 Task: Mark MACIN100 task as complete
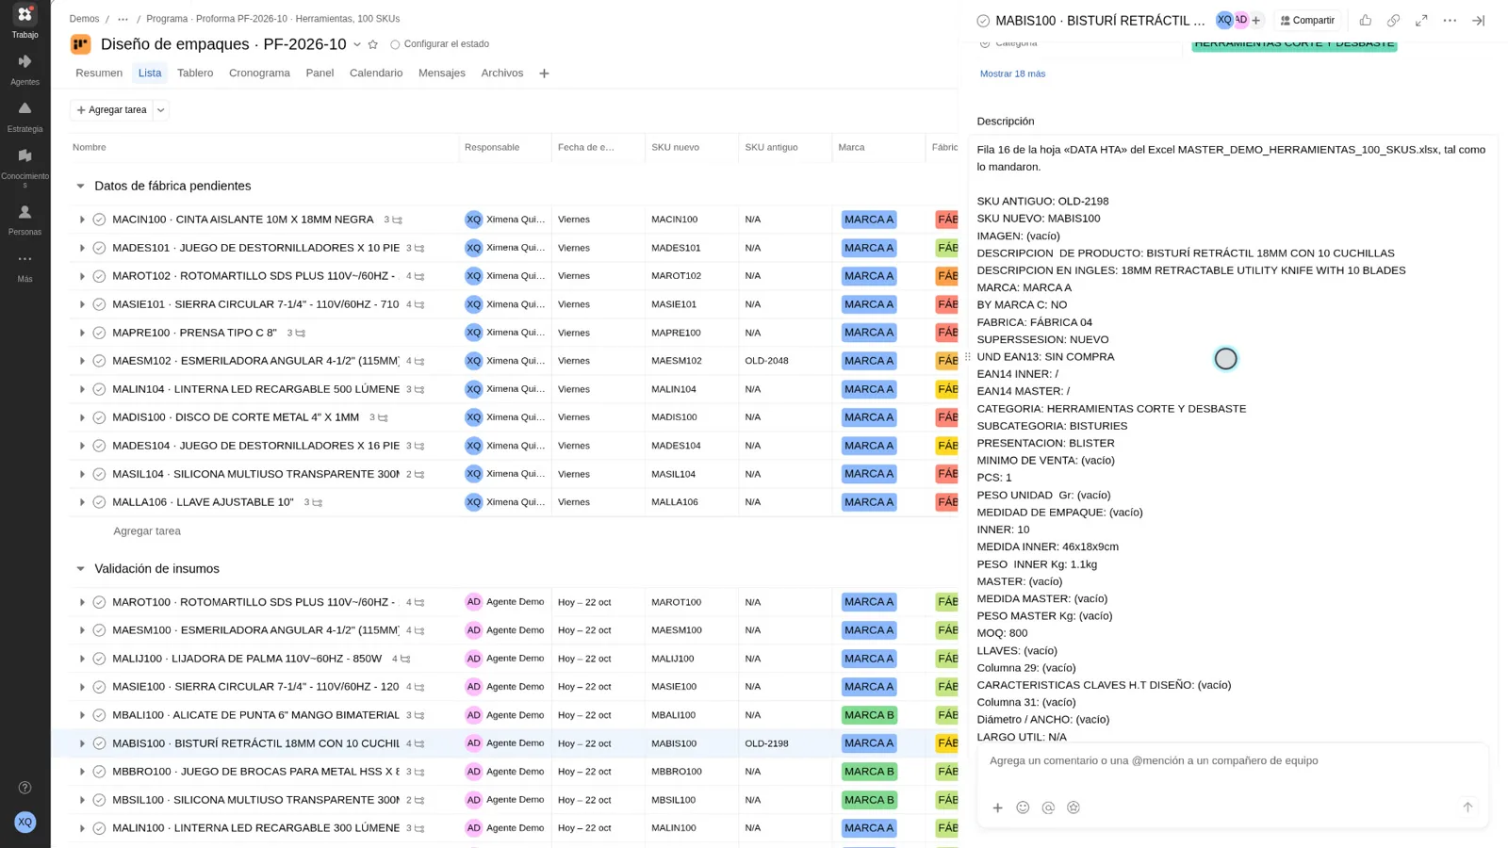99,220
